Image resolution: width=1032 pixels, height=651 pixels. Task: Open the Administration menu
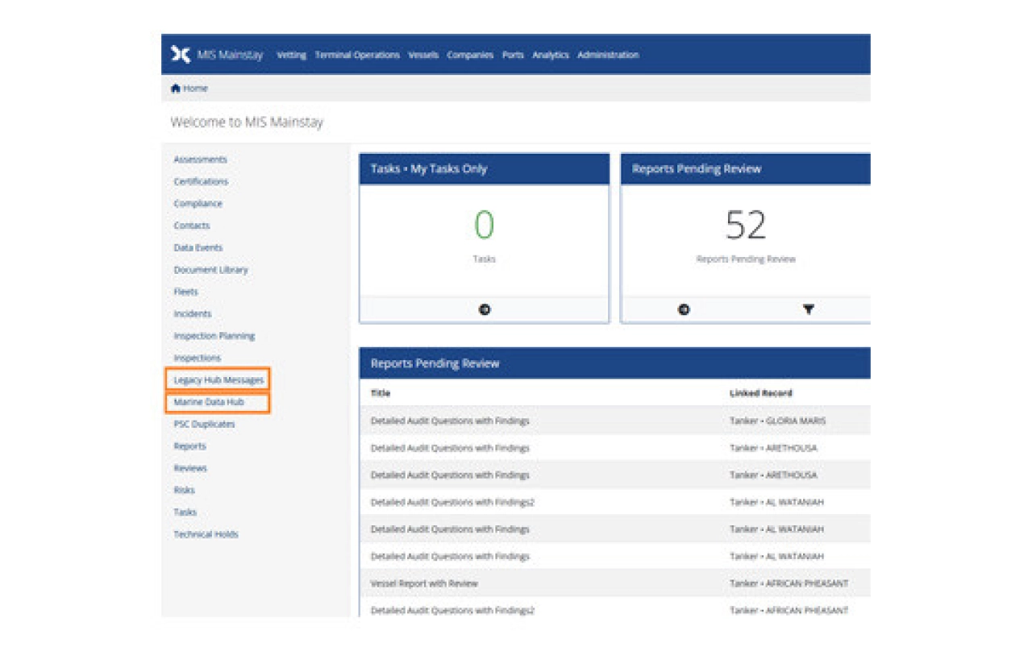point(608,56)
